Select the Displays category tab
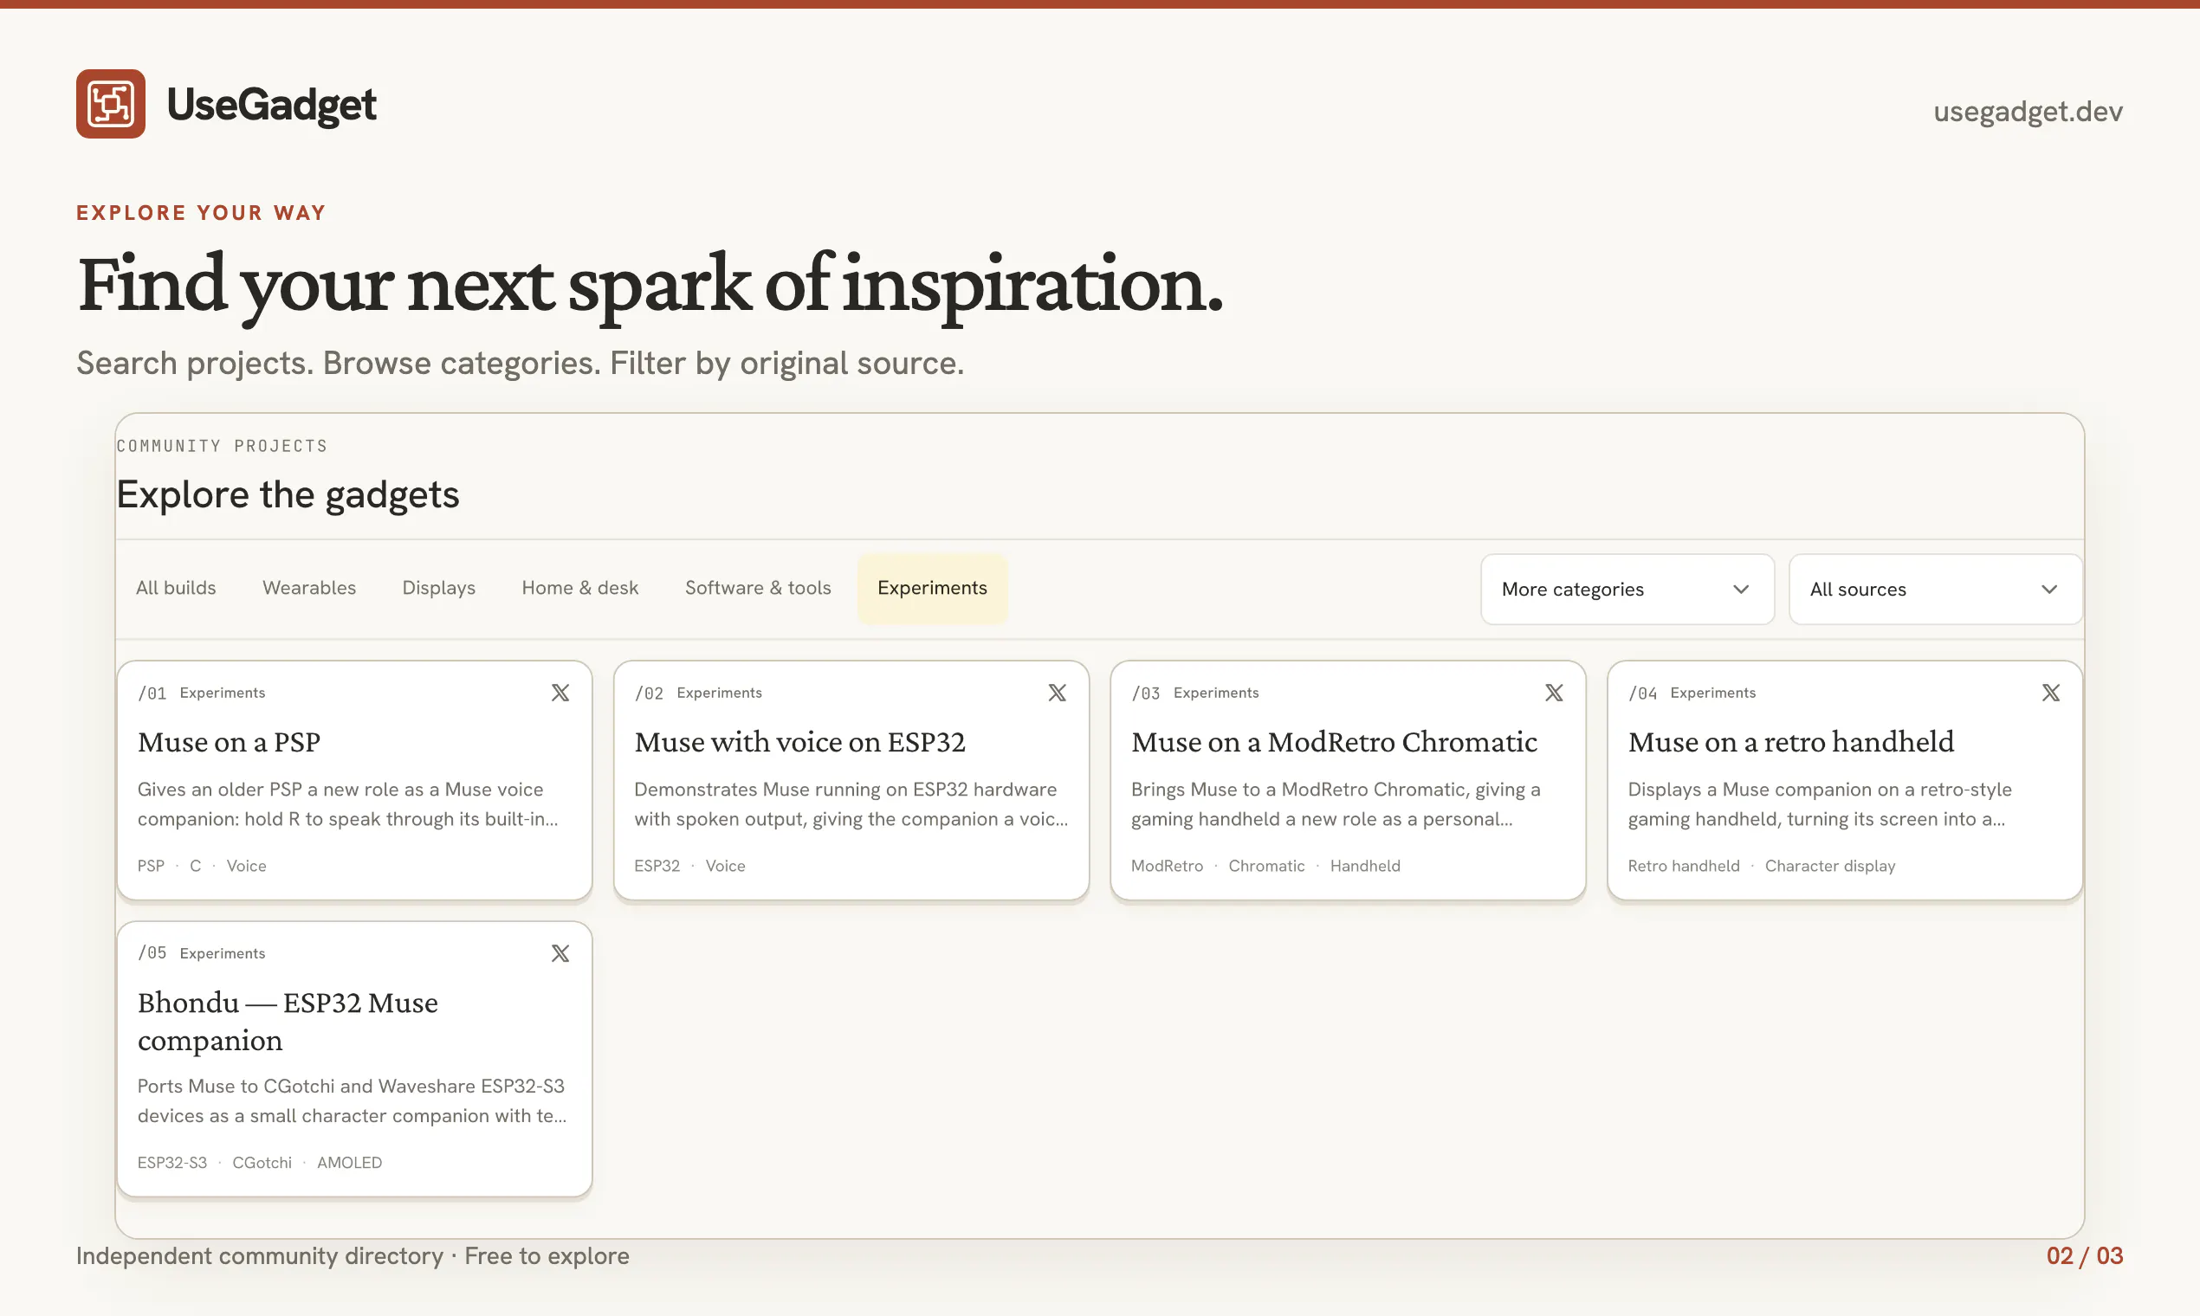Image resolution: width=2200 pixels, height=1316 pixels. (x=438, y=588)
